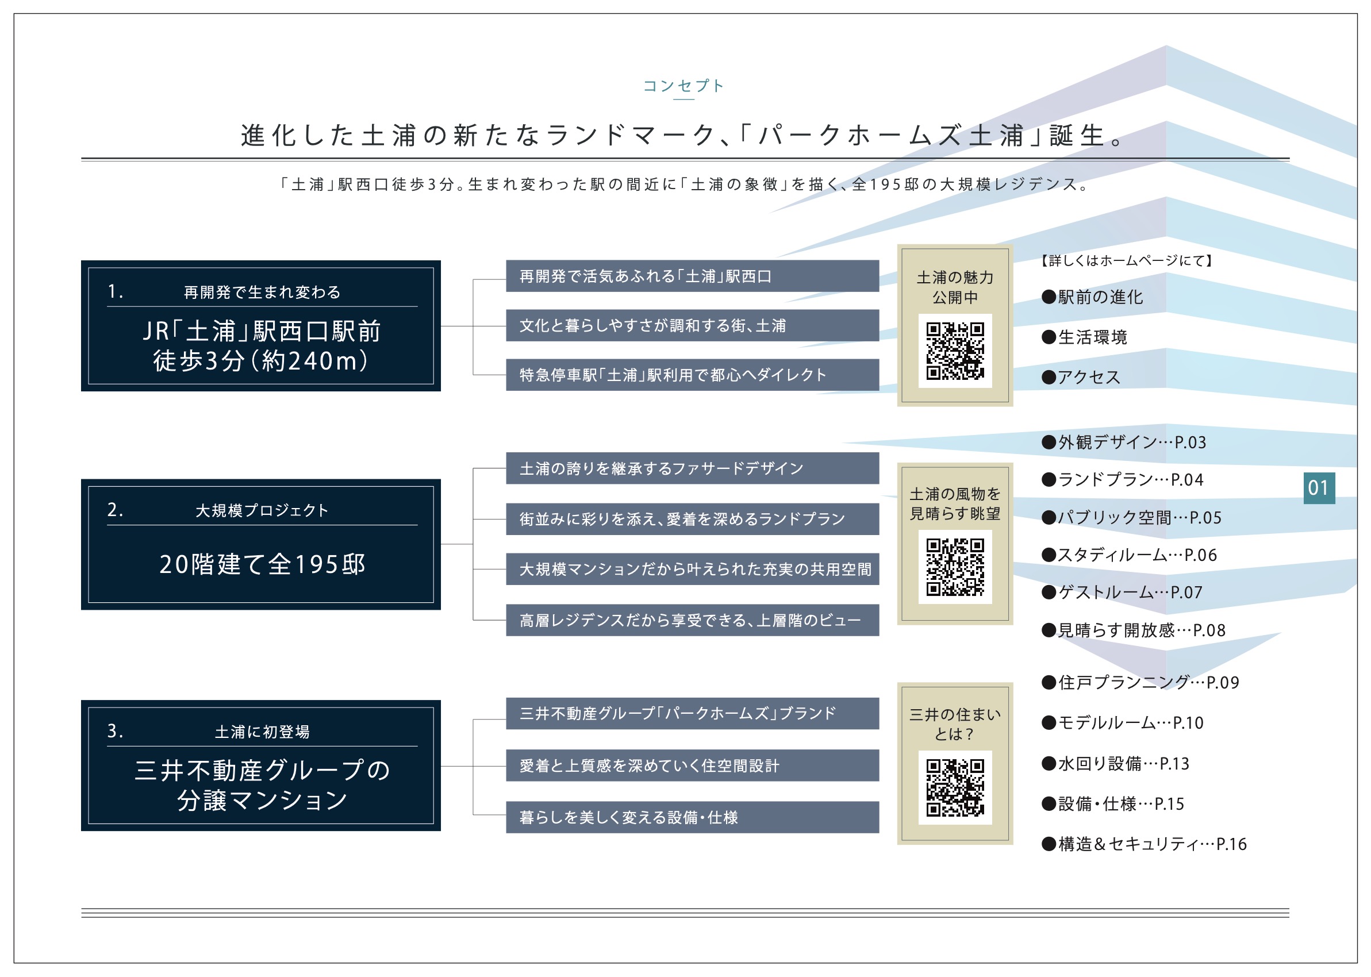Click bar 高層レジデンスだから享受できる、上層階のビュー
Image resolution: width=1371 pixels, height=977 pixels.
(693, 620)
